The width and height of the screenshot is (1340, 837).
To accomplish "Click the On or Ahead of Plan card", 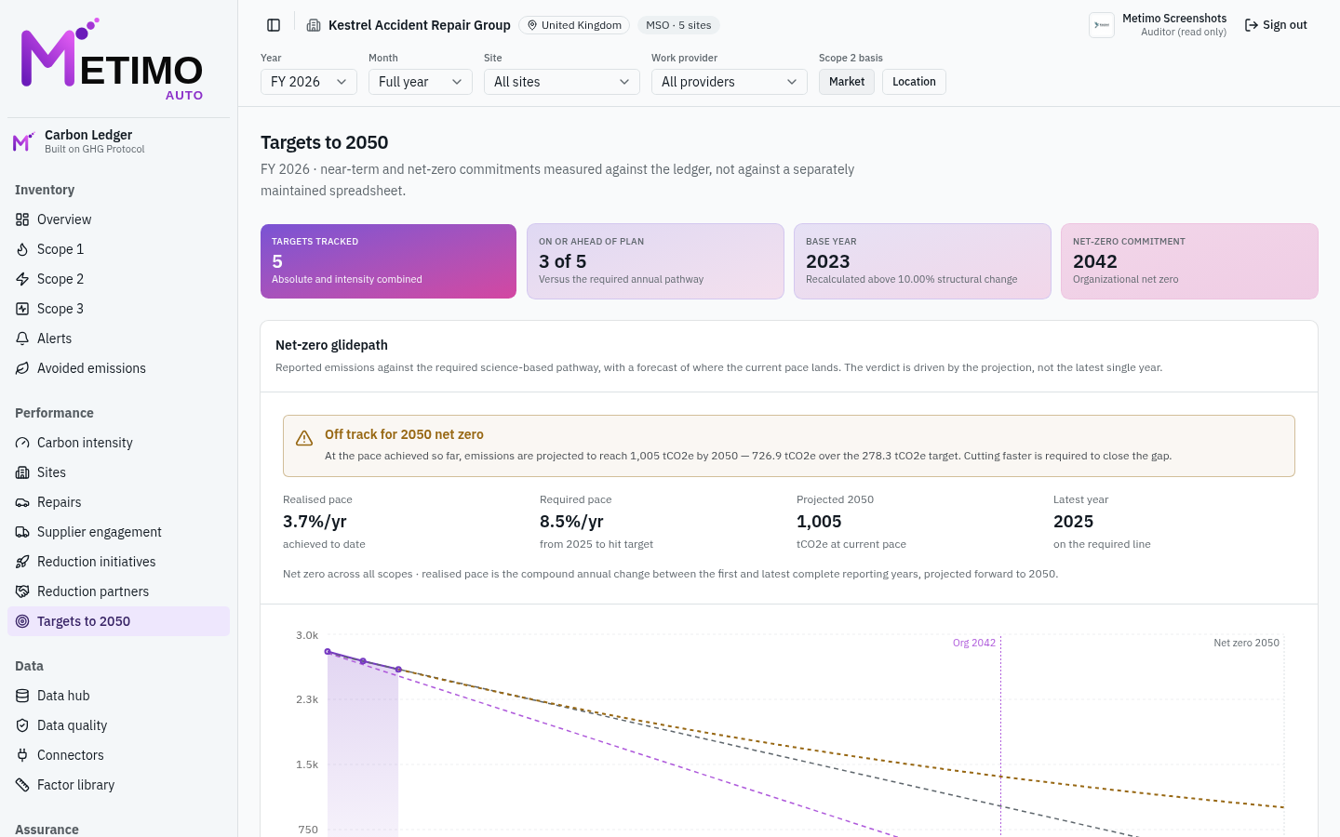I will (655, 261).
